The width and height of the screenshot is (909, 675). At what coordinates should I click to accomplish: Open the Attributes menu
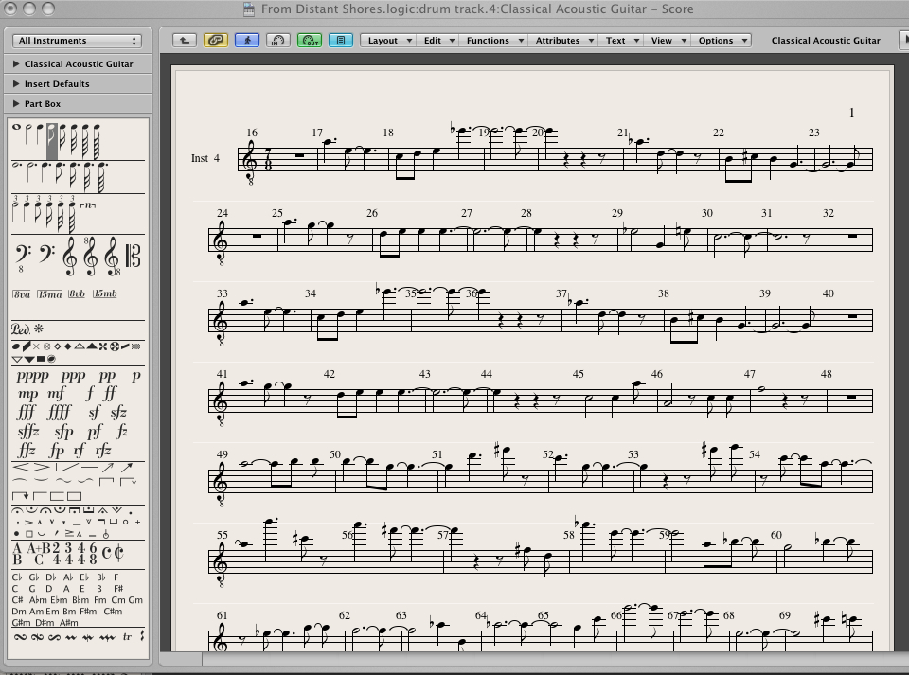562,40
